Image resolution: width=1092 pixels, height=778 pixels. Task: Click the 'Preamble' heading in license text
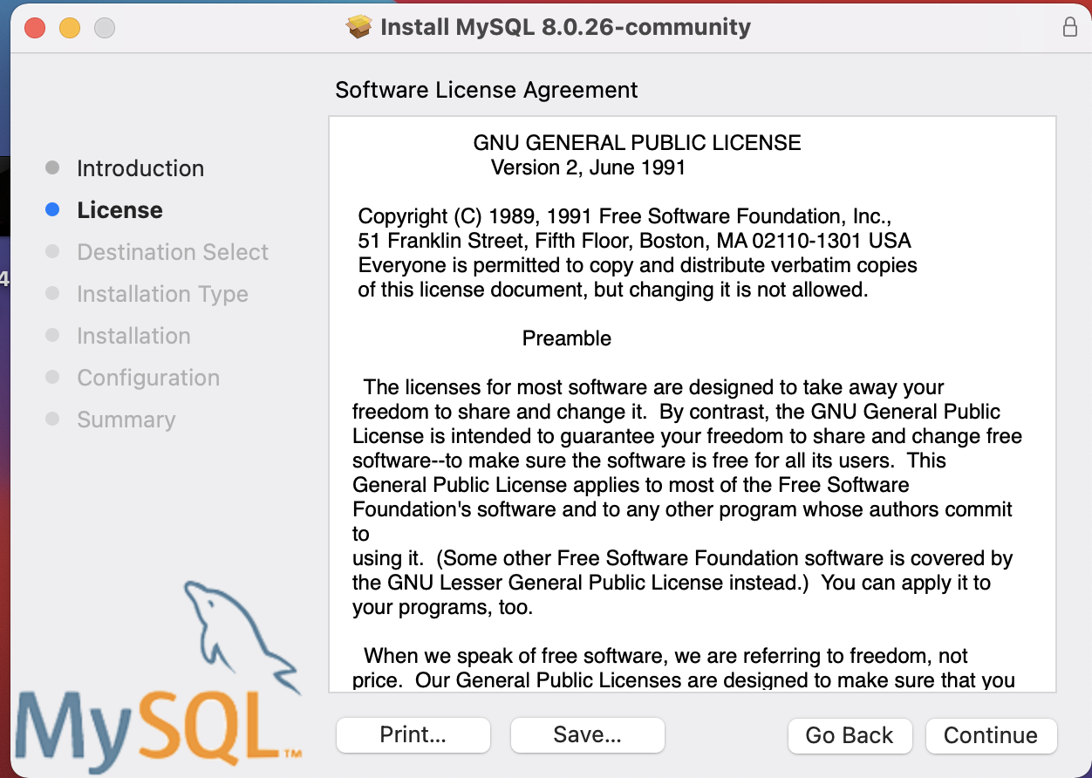point(567,338)
